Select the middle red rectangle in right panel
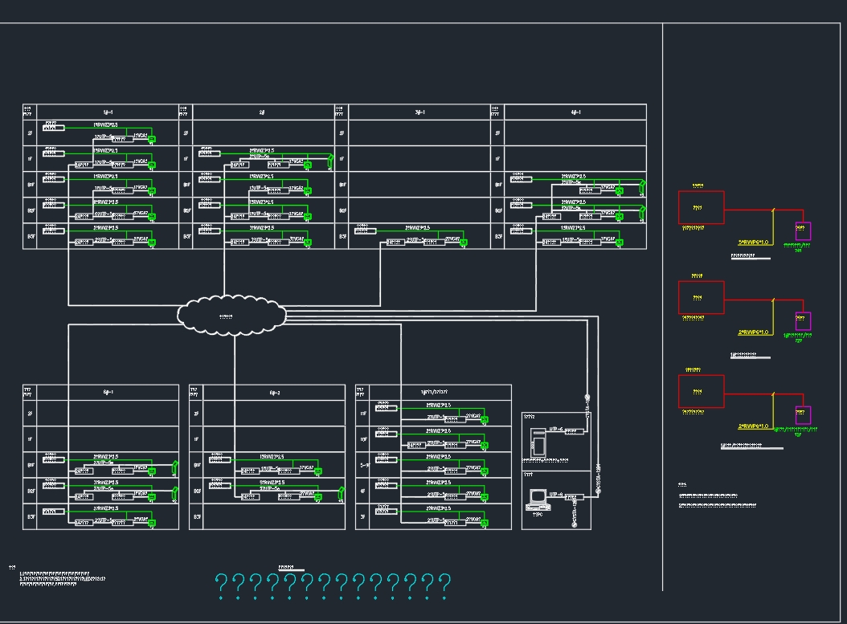847x624 pixels. [x=702, y=297]
